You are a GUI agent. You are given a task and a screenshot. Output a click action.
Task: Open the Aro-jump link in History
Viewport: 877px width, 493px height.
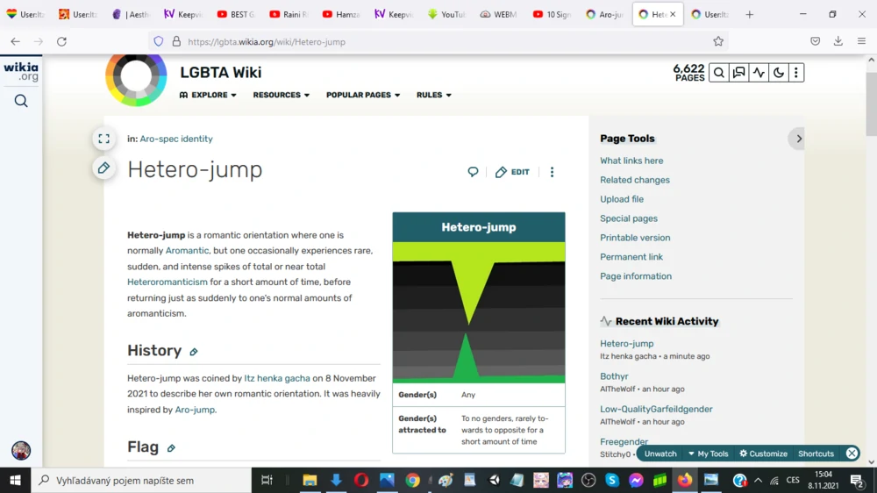[195, 410]
